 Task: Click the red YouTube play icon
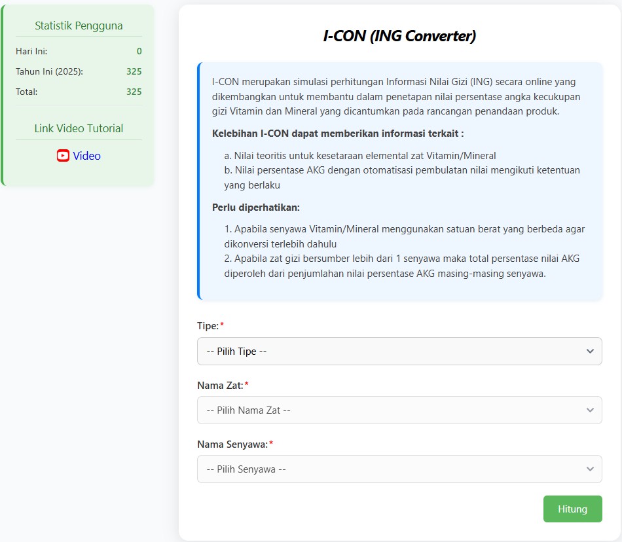(x=63, y=156)
